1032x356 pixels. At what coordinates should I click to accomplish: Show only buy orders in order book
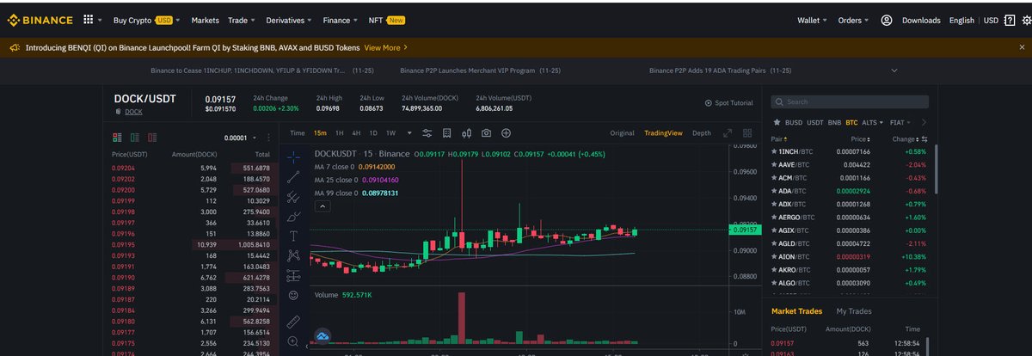[135, 138]
